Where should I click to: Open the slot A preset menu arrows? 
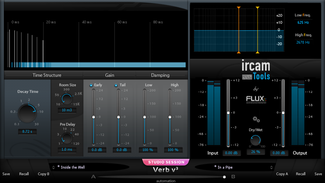tap(53, 167)
